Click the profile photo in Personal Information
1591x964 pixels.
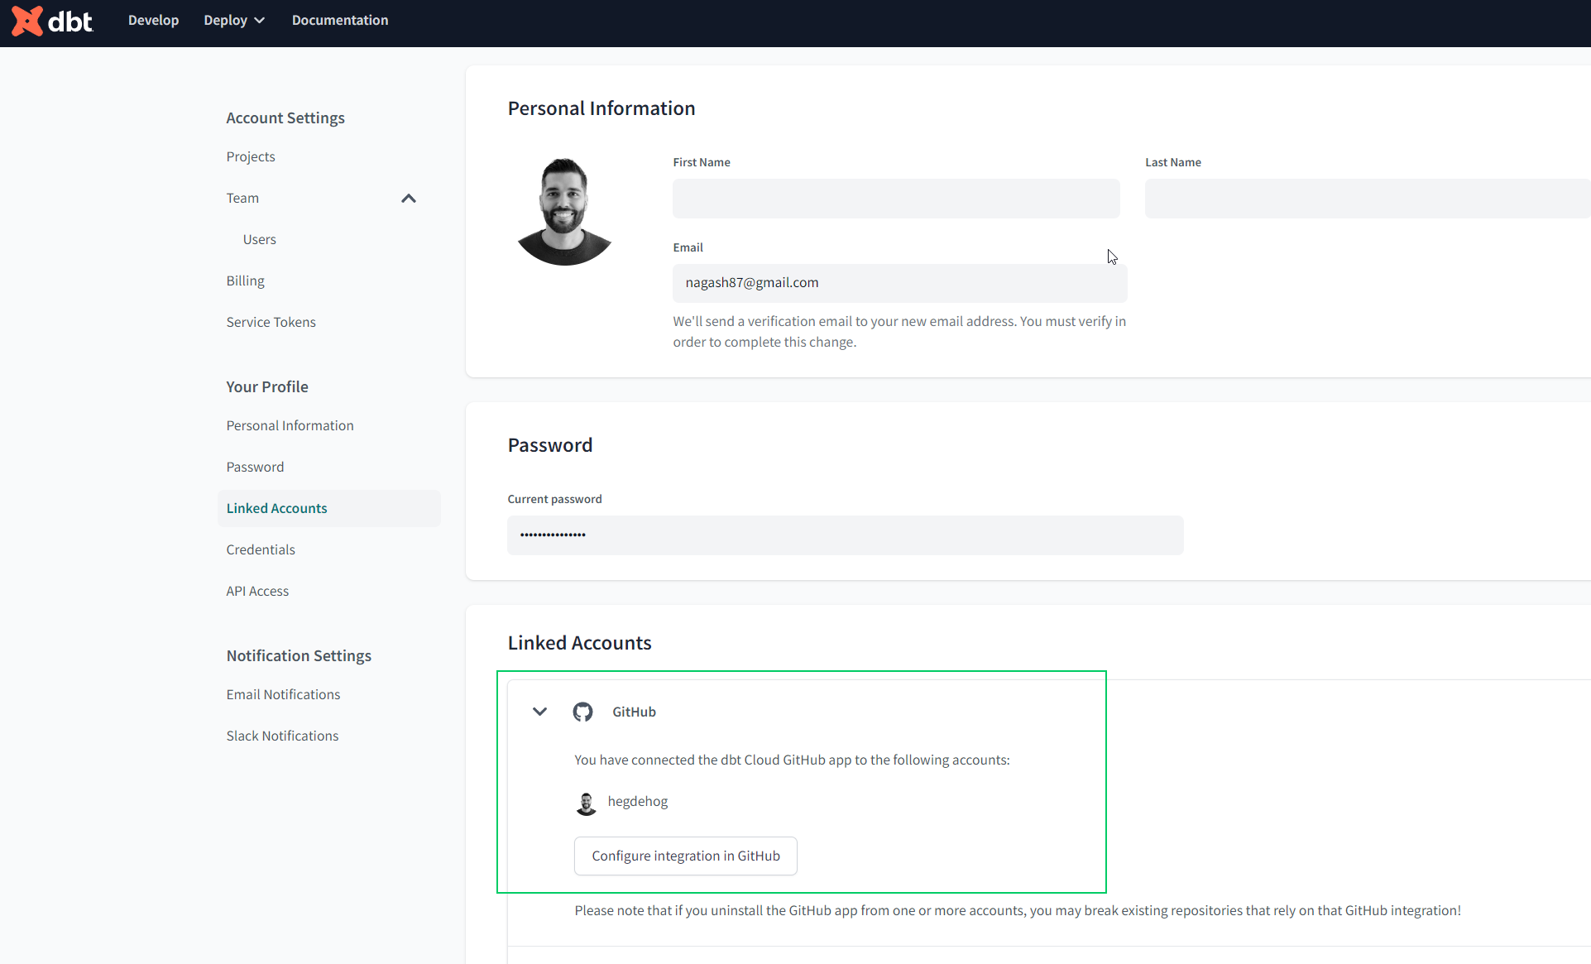point(564,211)
